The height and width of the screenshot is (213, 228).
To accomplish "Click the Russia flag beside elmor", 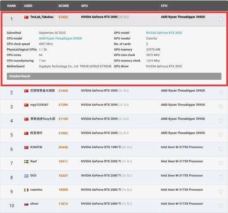I will pyautogui.click(x=26, y=204).
